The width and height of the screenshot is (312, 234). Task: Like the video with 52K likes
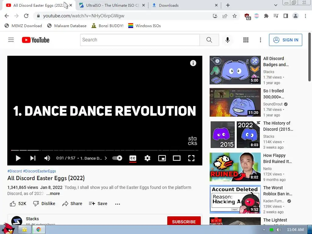[18, 204]
